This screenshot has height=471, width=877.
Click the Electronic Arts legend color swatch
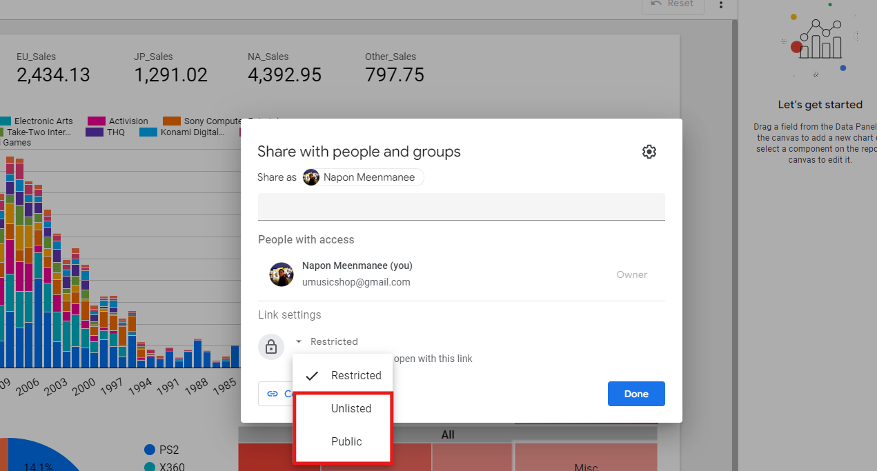pos(6,121)
